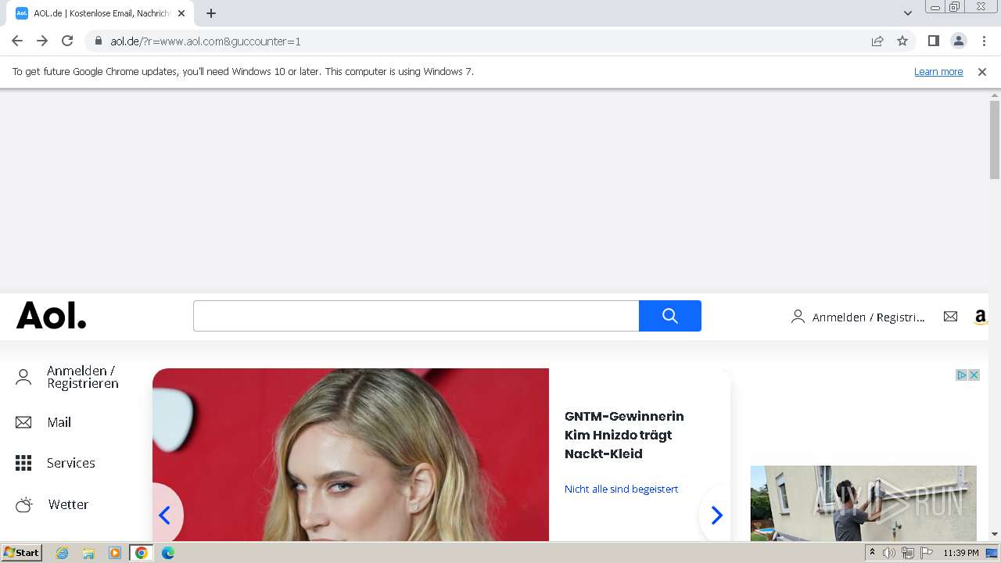
Task: Open Wetter in the sidebar
Action: pos(52,504)
